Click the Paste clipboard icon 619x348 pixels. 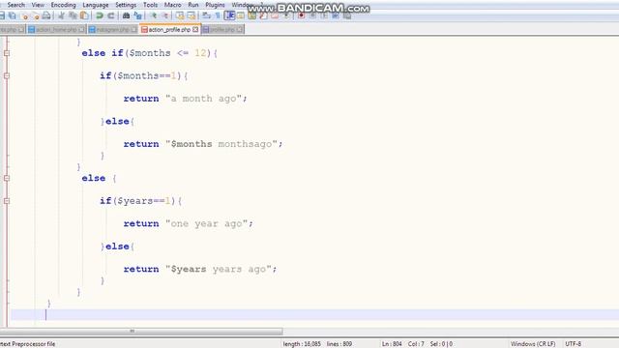point(84,15)
